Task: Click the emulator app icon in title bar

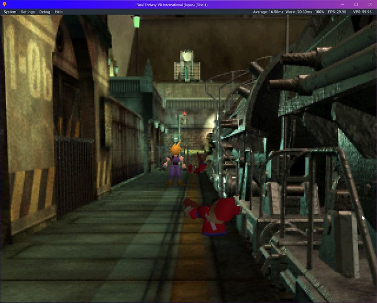Action: [x=4, y=4]
